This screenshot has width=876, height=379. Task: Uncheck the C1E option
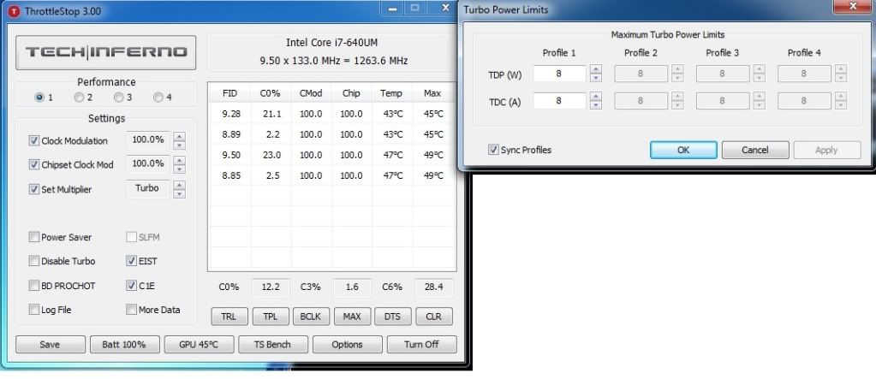pyautogui.click(x=131, y=285)
